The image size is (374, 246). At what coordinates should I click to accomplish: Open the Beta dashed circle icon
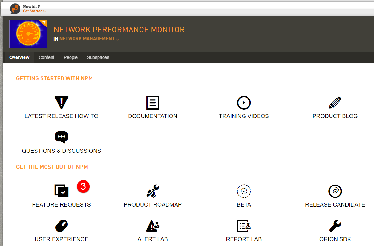[244, 191]
